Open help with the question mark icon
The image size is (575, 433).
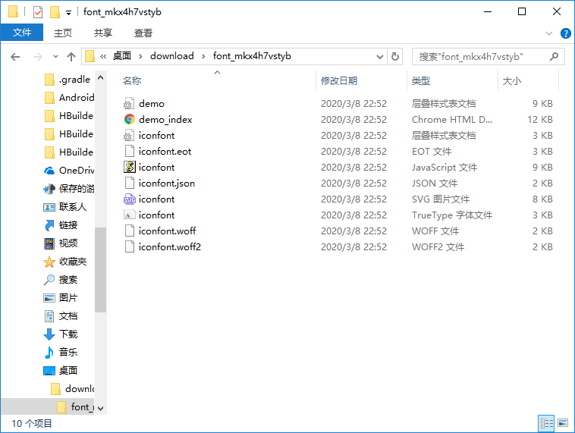[565, 33]
